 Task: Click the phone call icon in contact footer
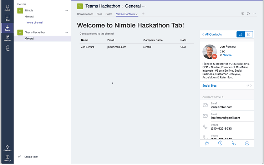(x=234, y=143)
